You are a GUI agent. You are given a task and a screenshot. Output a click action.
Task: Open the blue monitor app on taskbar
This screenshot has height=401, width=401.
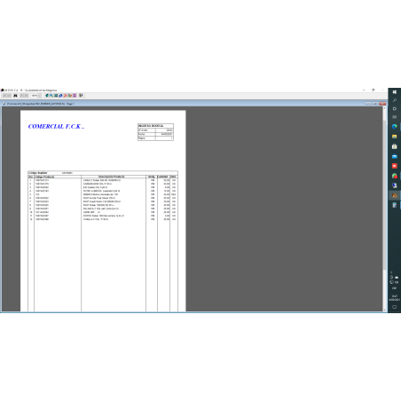pos(395,185)
